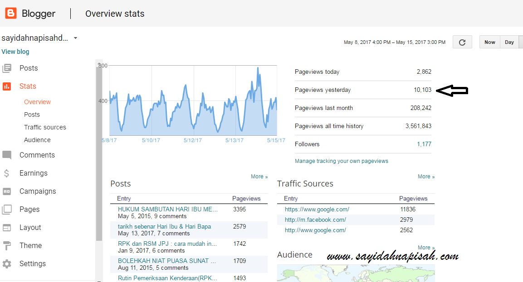Click the Campaigns ad icon
The image size is (523, 282).
click(7, 191)
